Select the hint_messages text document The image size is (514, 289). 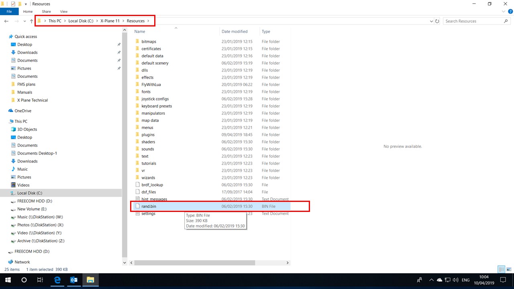pyautogui.click(x=154, y=199)
